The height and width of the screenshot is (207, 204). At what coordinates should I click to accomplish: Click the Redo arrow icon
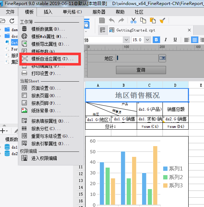click(x=121, y=21)
